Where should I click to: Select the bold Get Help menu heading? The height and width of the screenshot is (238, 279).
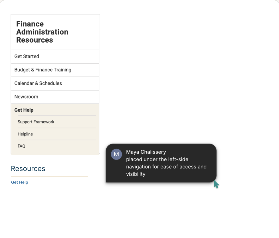tap(24, 110)
